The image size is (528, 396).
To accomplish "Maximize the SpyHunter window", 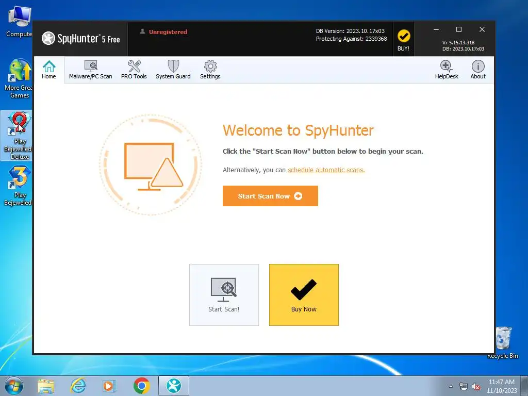I will (458, 29).
